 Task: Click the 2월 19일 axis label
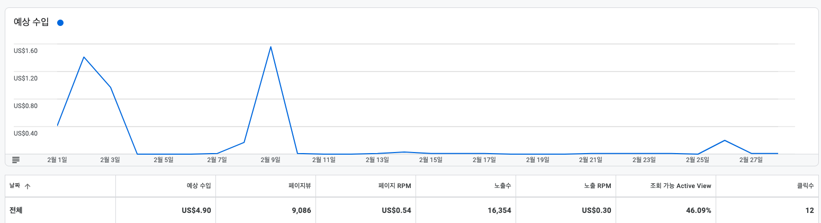click(537, 159)
